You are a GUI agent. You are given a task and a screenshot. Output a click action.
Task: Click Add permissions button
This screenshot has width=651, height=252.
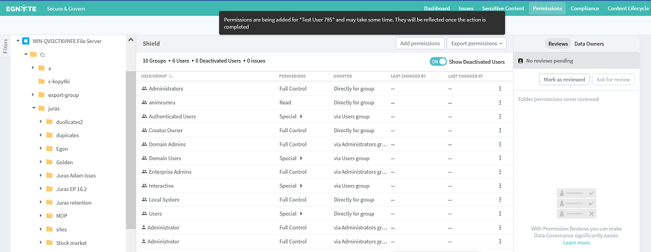pos(420,43)
